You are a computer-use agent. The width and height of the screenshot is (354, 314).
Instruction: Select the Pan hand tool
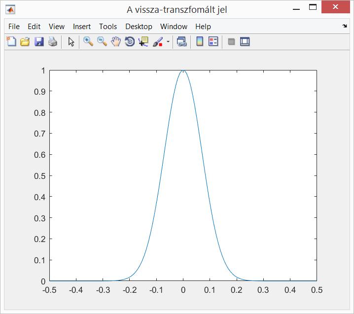point(116,42)
